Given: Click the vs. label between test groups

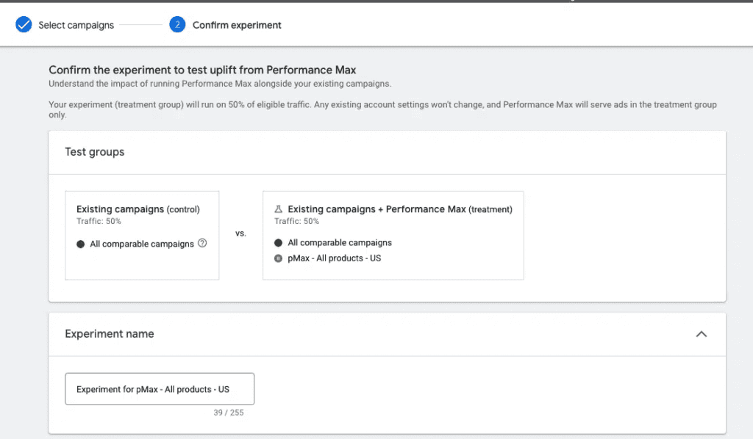Looking at the screenshot, I should [x=240, y=233].
